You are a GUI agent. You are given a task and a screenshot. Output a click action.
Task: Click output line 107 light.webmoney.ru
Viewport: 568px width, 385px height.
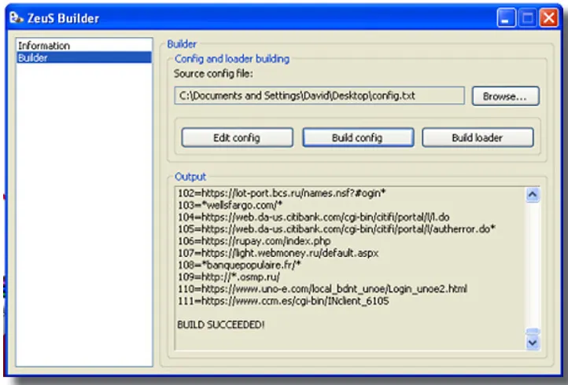pyautogui.click(x=278, y=253)
